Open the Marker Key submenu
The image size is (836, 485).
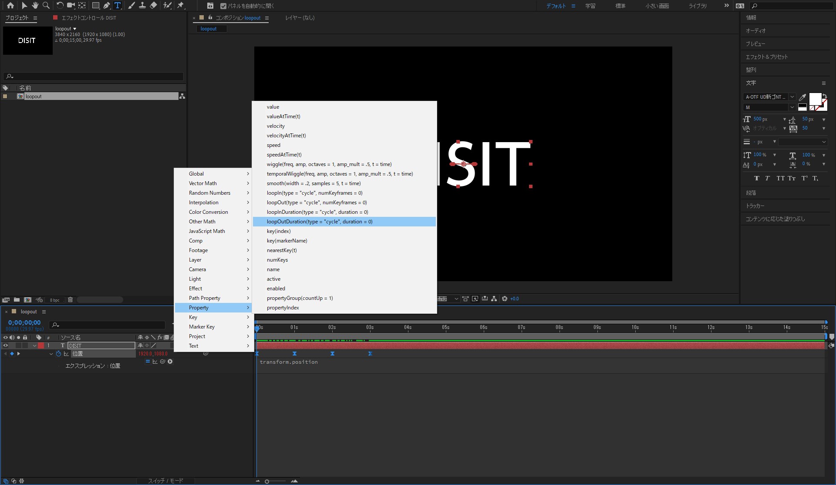click(x=213, y=327)
